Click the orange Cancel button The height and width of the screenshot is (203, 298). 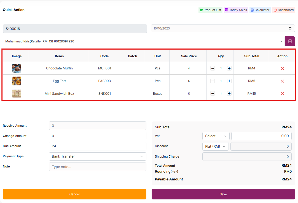74,194
